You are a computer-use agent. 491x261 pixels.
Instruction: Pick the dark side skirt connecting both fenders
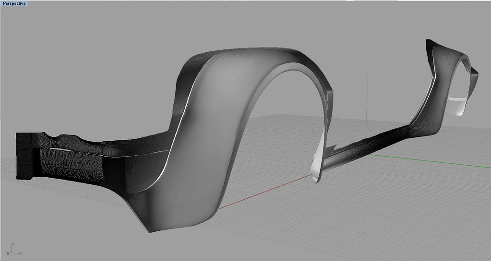click(374, 139)
